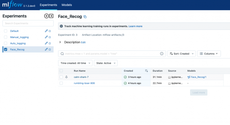Click the source icon for rumbling-boar-906
Screen dimensions: 230x125
(x=170, y=83)
